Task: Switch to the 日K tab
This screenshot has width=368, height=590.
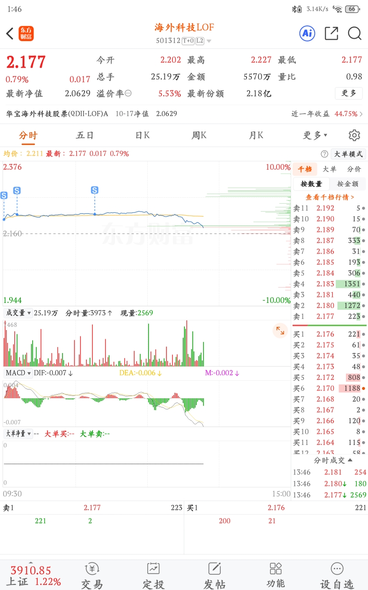Action: pos(142,135)
